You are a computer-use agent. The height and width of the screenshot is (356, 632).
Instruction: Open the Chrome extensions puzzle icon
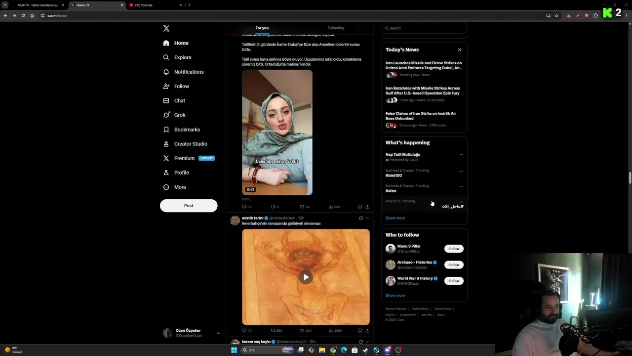[x=595, y=15]
